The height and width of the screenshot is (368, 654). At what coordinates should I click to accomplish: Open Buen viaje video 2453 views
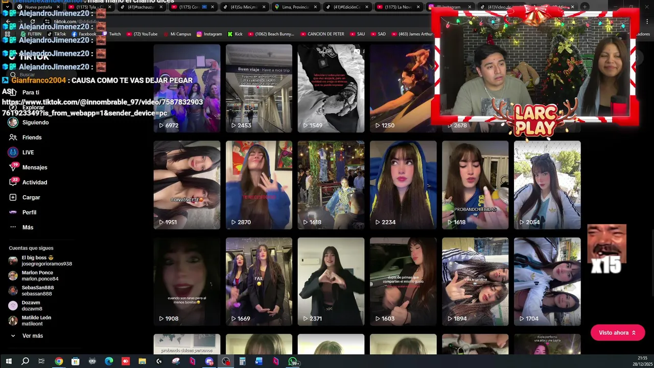[259, 88]
